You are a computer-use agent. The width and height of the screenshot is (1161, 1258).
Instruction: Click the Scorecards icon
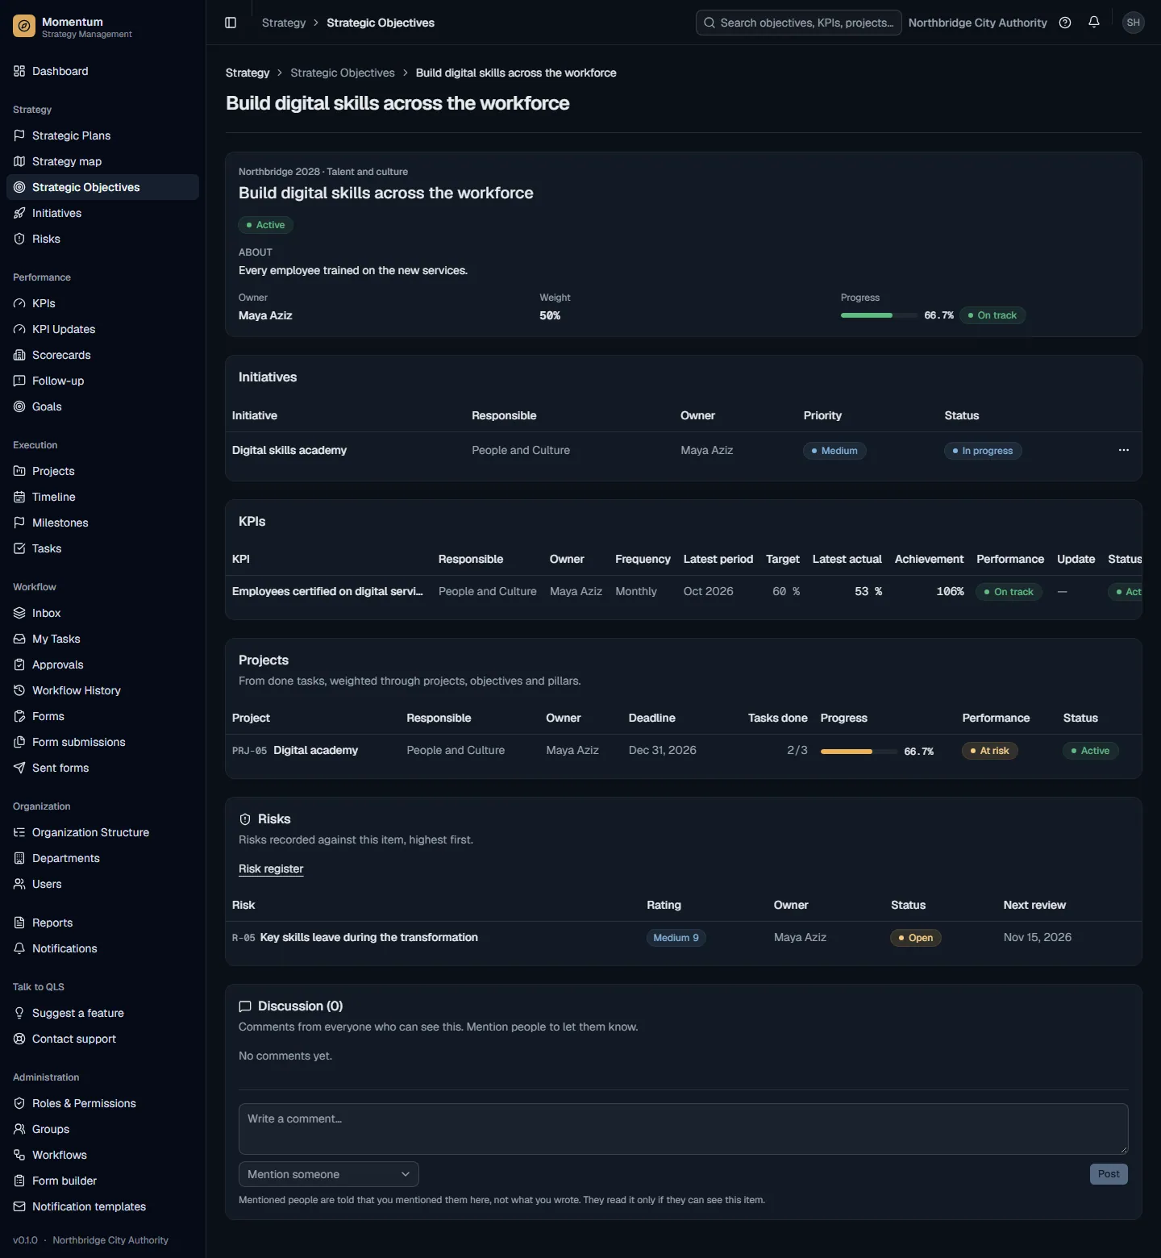coord(19,355)
